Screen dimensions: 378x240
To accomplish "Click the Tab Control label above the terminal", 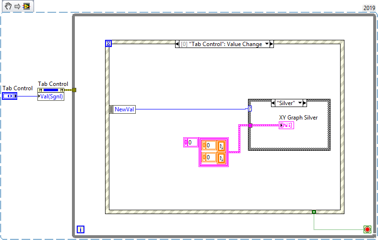I will click(x=17, y=88).
